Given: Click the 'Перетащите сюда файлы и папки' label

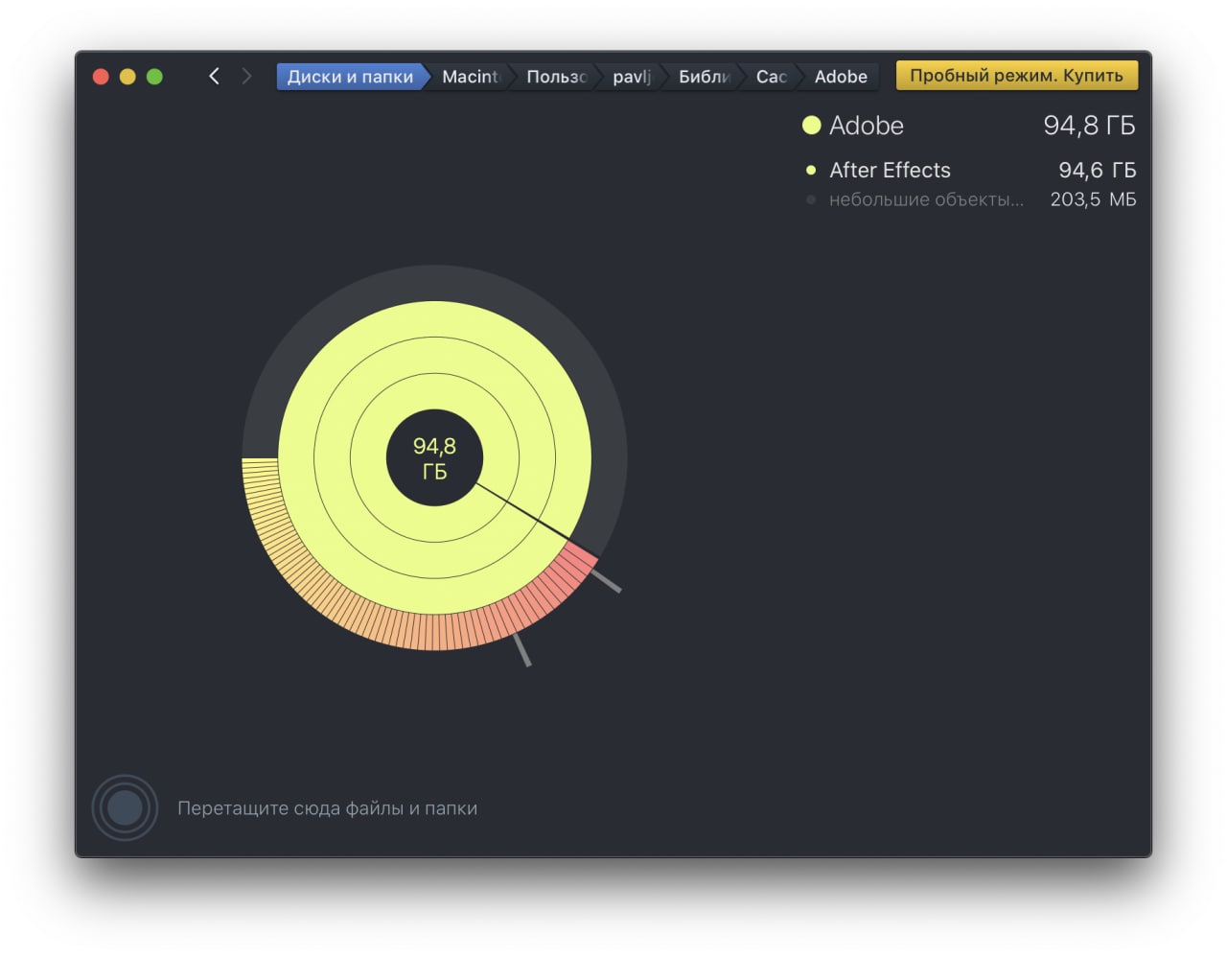Looking at the screenshot, I should (x=327, y=808).
